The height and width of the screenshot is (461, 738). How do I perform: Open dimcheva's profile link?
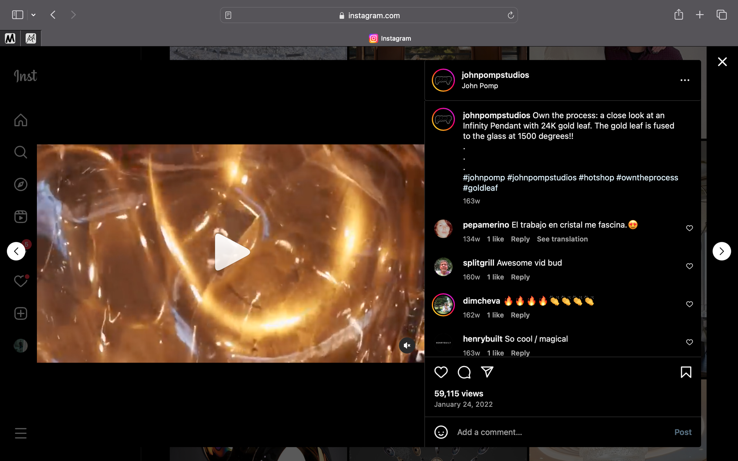coord(481,301)
